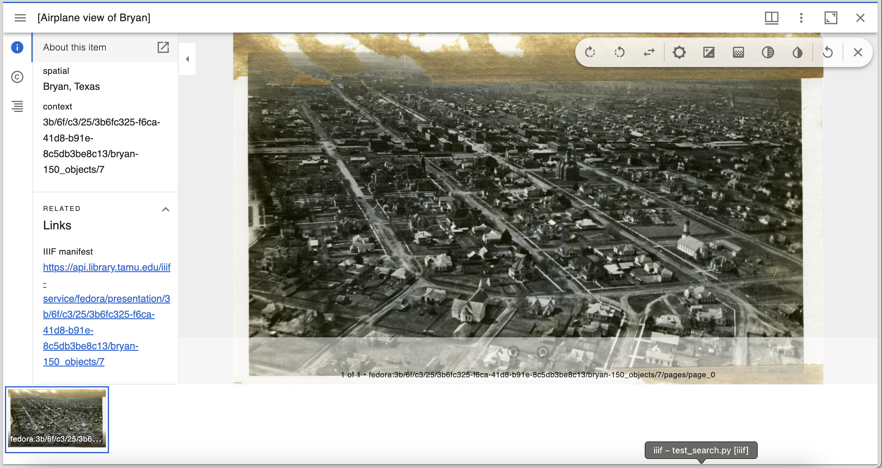882x468 pixels.
Task: Show the rights and attribution panel
Action: pos(17,77)
